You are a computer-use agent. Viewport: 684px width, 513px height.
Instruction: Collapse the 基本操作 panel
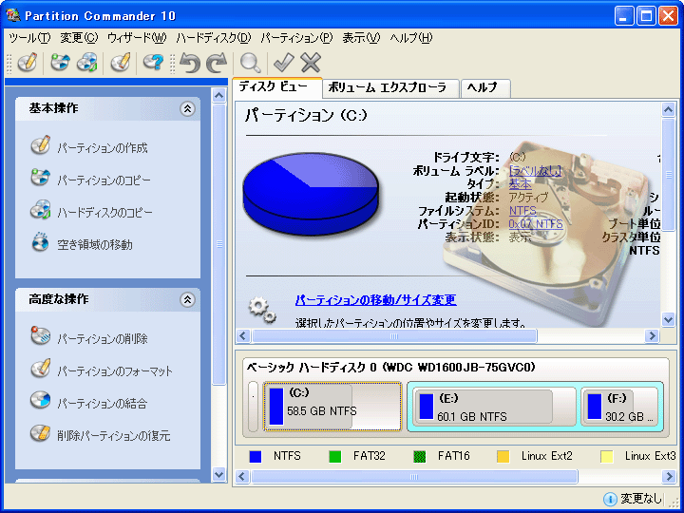(187, 108)
